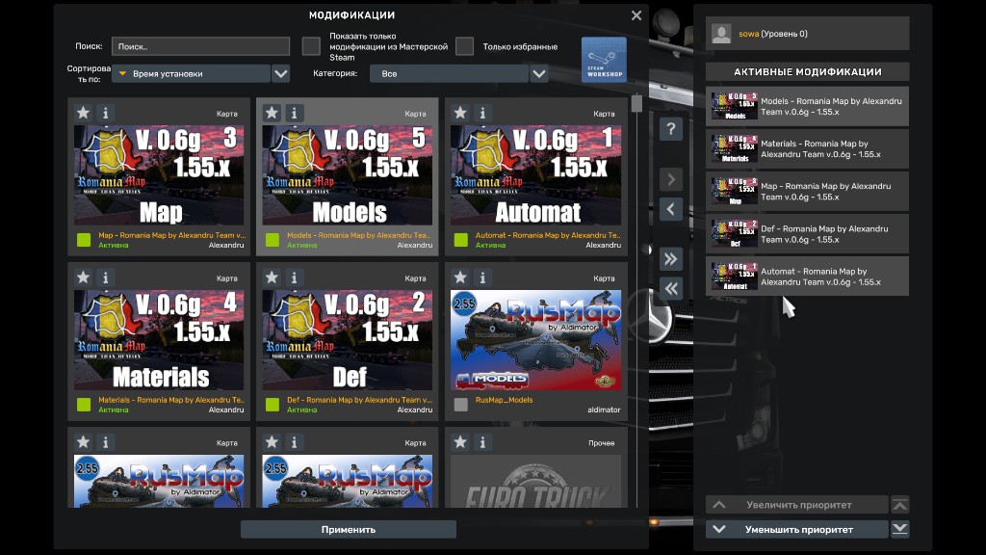This screenshot has height=555, width=986.
Task: Select the Def V.0.6g thumbnail
Action: [x=347, y=340]
